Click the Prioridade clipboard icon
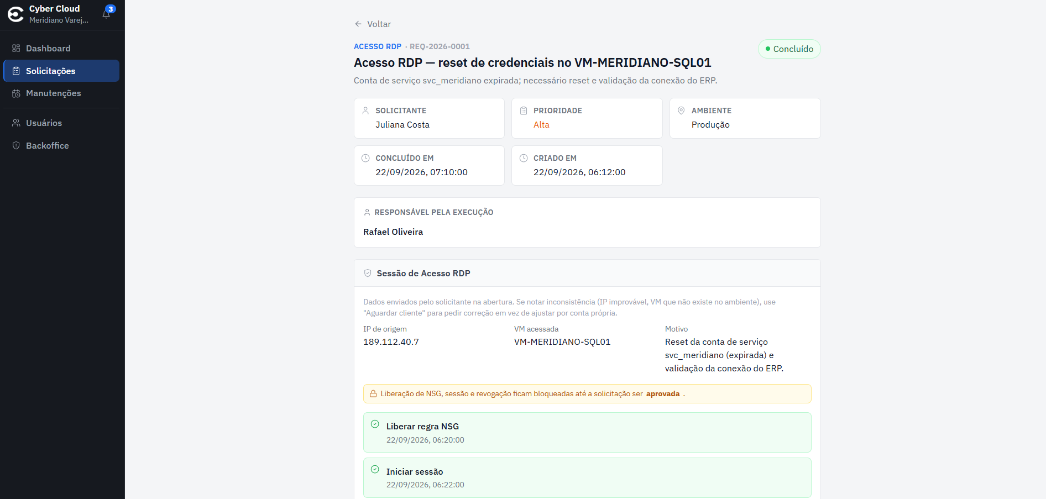 [x=524, y=111]
